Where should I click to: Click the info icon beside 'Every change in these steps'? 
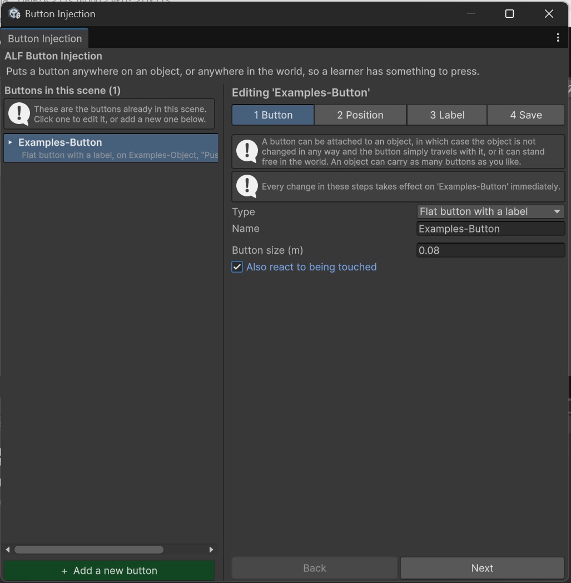(247, 186)
